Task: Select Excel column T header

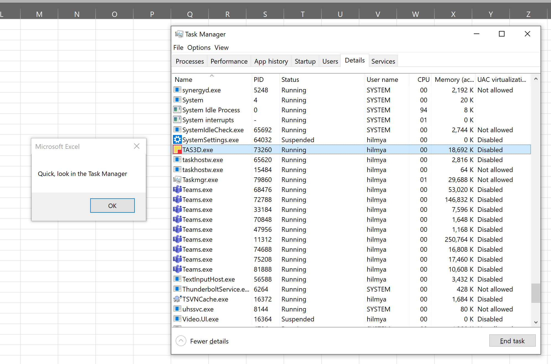Action: [302, 14]
